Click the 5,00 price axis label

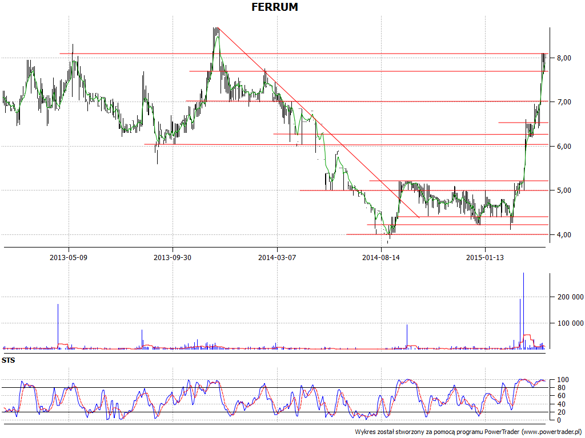[x=564, y=190]
